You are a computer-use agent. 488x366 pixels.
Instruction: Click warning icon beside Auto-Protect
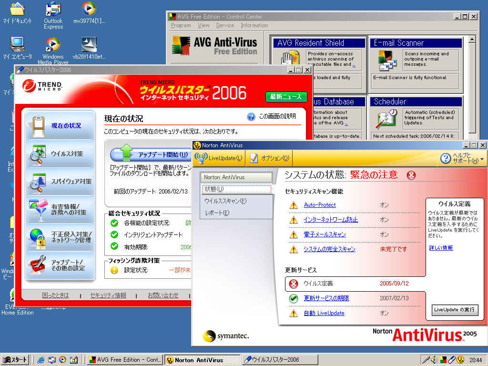click(294, 205)
